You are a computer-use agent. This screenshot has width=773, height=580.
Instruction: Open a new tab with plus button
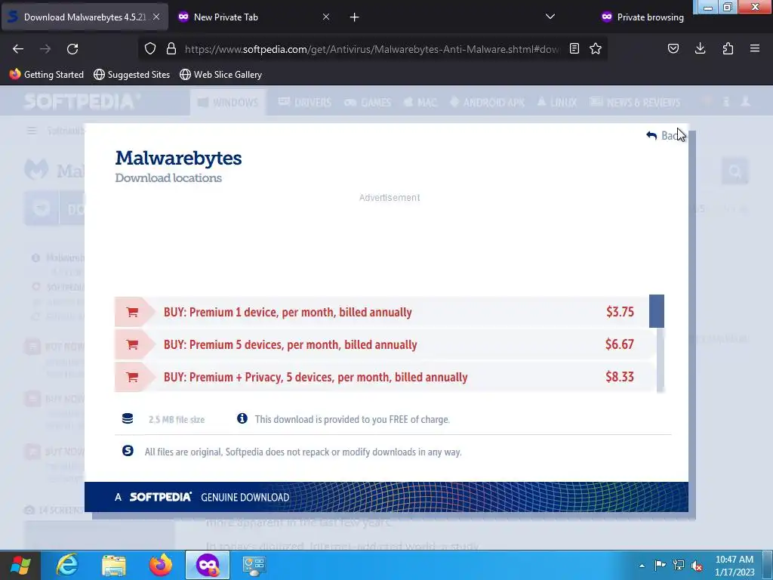(355, 17)
